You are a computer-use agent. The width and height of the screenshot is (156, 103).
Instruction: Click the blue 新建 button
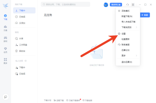(x=145, y=15)
